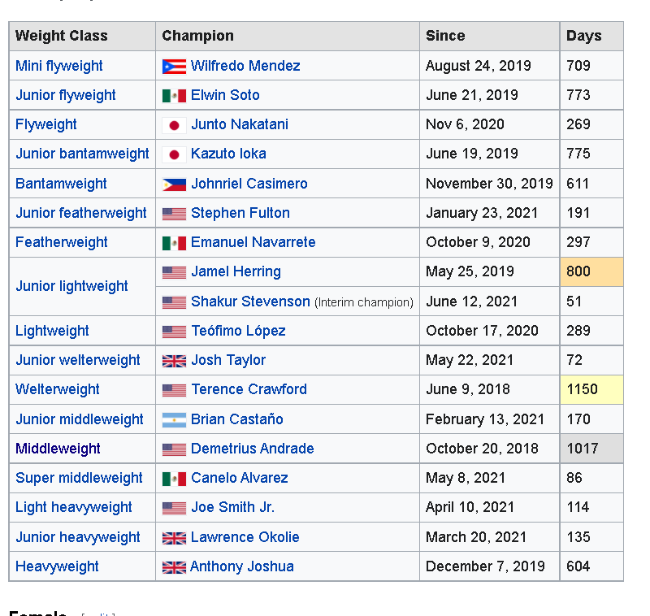Click the Argentina flag next to Brian Castaño
The width and height of the screenshot is (650, 616).
pos(174,420)
